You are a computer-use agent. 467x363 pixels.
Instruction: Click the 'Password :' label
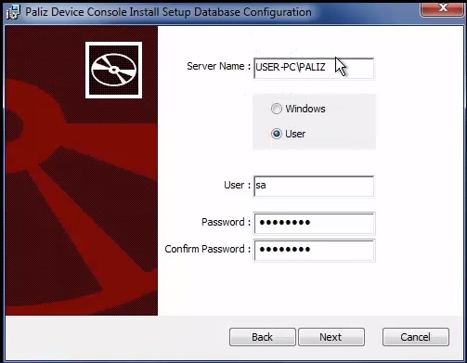226,222
